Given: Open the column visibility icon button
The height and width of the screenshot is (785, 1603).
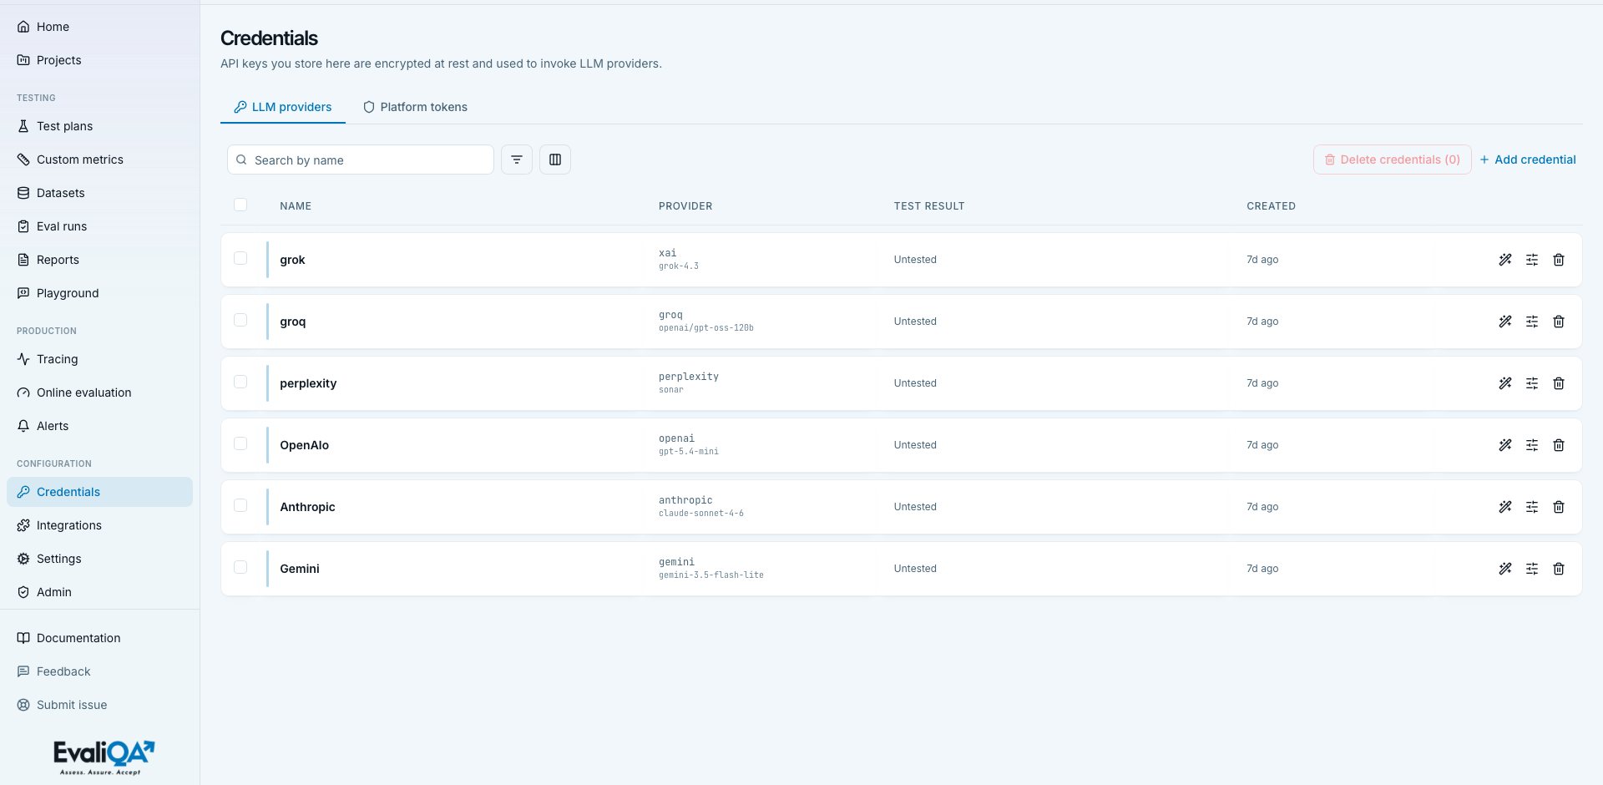Looking at the screenshot, I should (x=555, y=160).
